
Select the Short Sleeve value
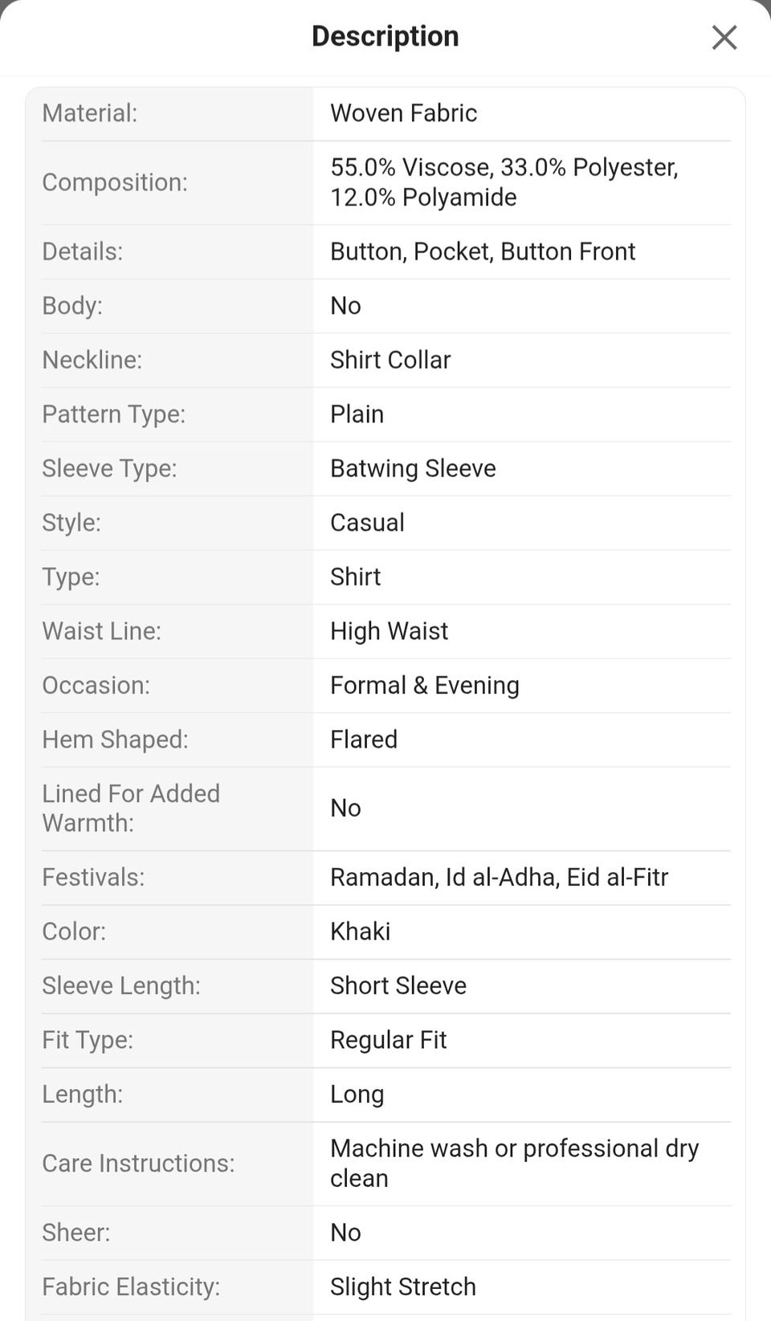[398, 985]
